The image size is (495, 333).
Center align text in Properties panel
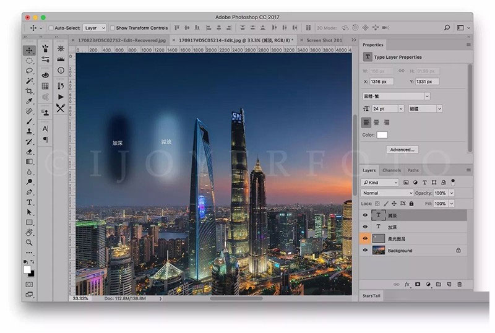click(x=377, y=122)
